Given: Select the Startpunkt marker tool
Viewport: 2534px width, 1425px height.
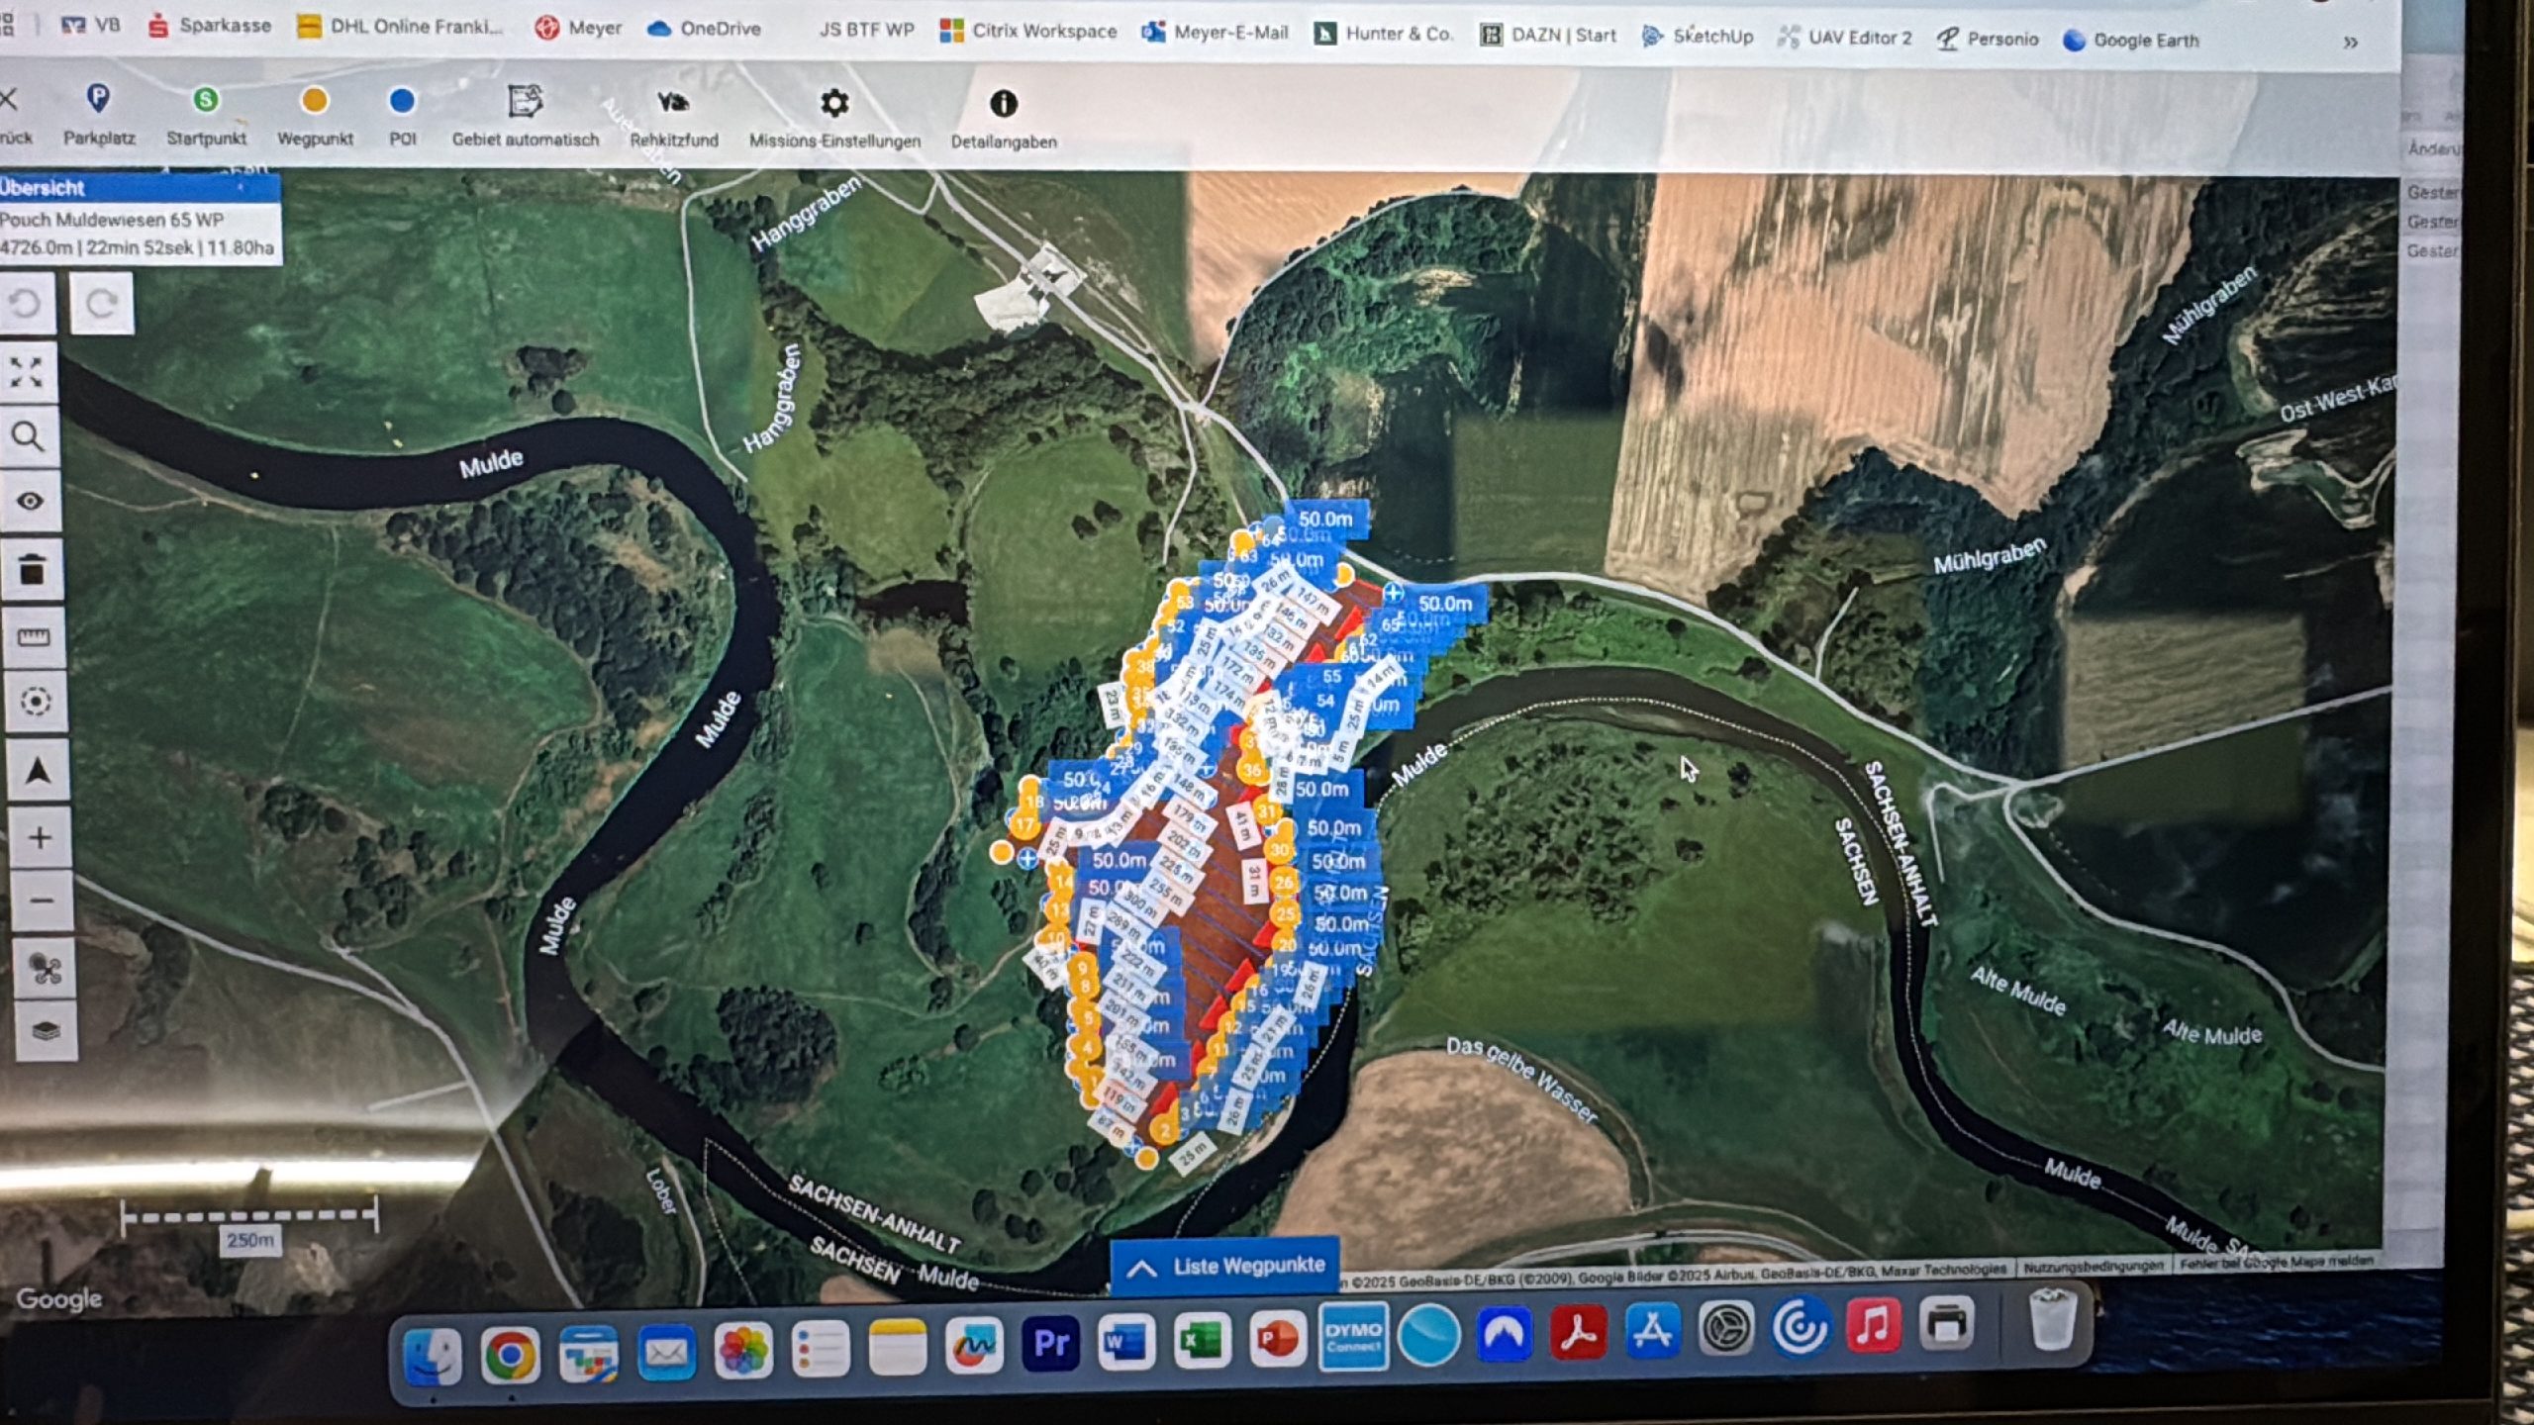Looking at the screenshot, I should point(206,116).
